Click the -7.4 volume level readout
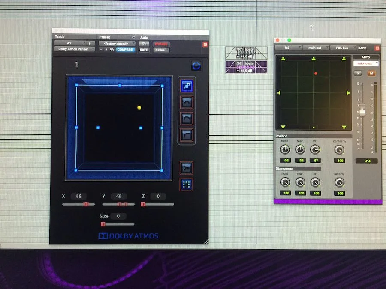 367,161
